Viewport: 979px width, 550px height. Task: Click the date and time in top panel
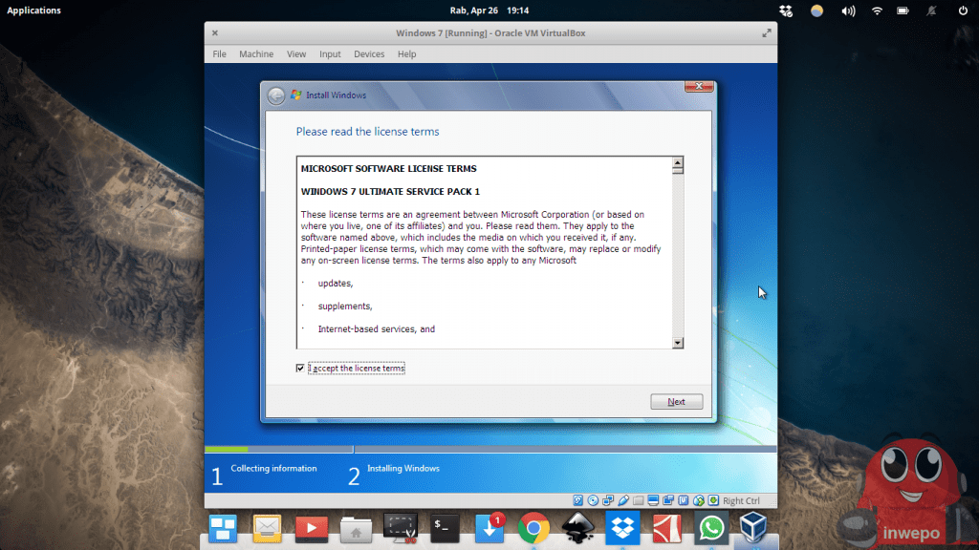point(489,11)
